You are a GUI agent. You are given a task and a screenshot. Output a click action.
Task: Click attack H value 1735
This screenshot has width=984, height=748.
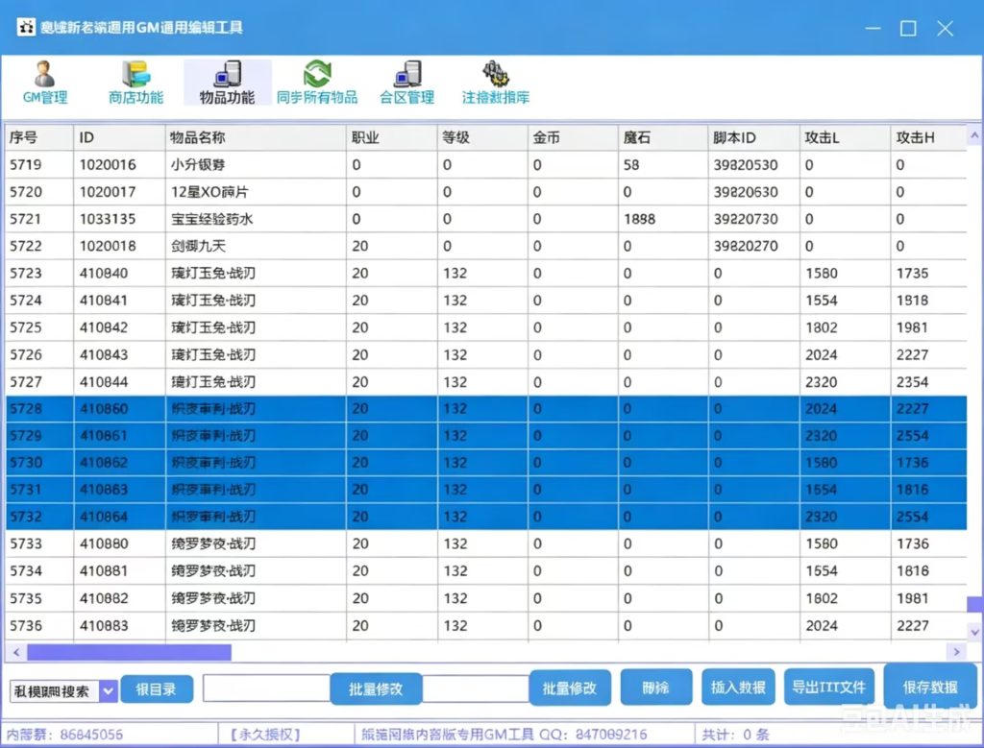[x=928, y=274]
